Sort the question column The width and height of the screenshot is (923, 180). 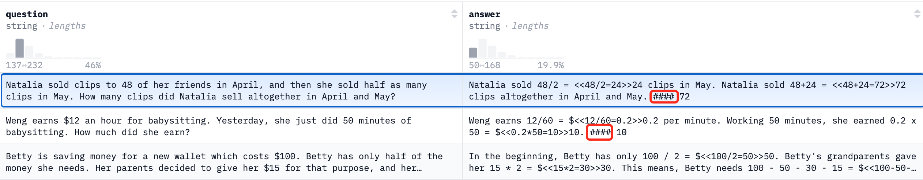[x=454, y=14]
